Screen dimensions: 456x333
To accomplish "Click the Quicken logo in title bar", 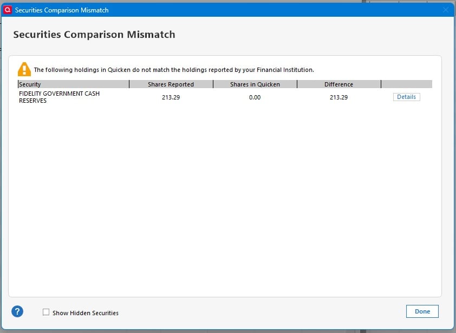I will pos(7,10).
